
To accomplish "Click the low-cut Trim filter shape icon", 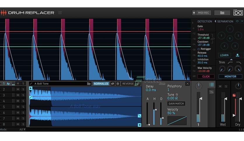I will pyautogui.click(x=230, y=62).
